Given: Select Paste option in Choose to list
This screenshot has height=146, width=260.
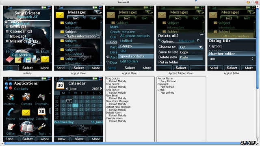Looking at the screenshot, I should (x=191, y=57).
